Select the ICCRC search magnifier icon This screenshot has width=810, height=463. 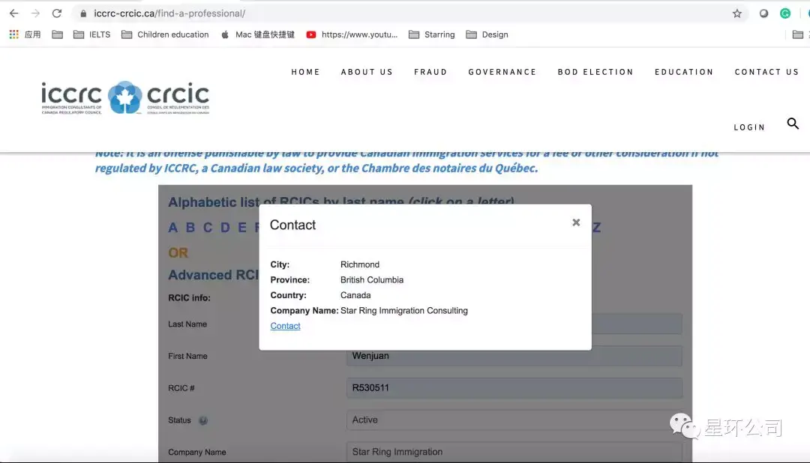click(793, 124)
